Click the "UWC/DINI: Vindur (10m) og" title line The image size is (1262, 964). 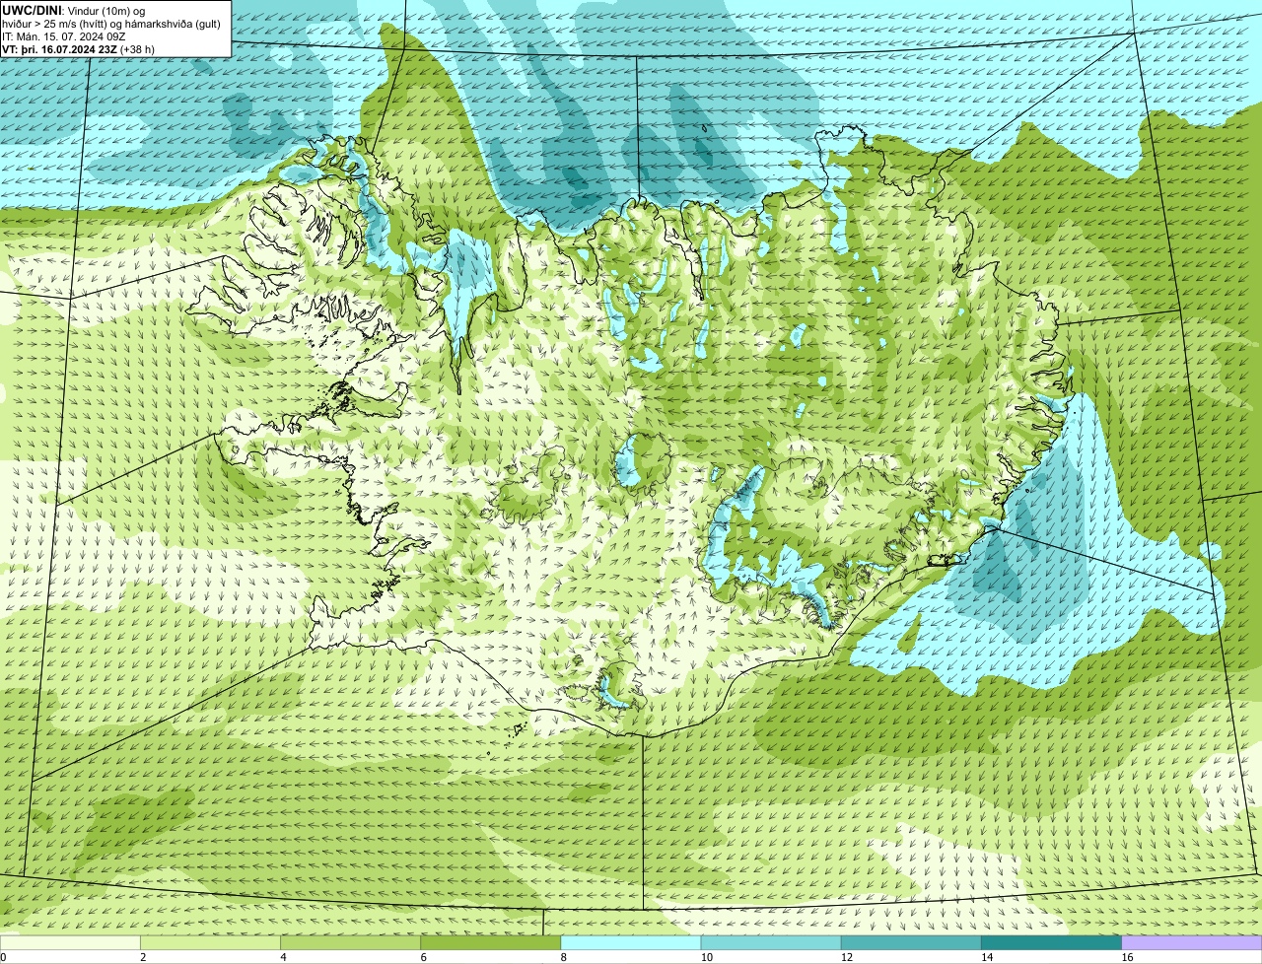pos(74,10)
